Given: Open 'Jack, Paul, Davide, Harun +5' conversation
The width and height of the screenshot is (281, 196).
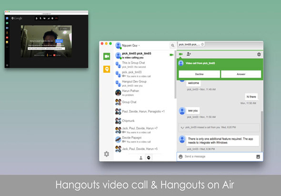Looking at the screenshot, I should pyautogui.click(x=144, y=149).
